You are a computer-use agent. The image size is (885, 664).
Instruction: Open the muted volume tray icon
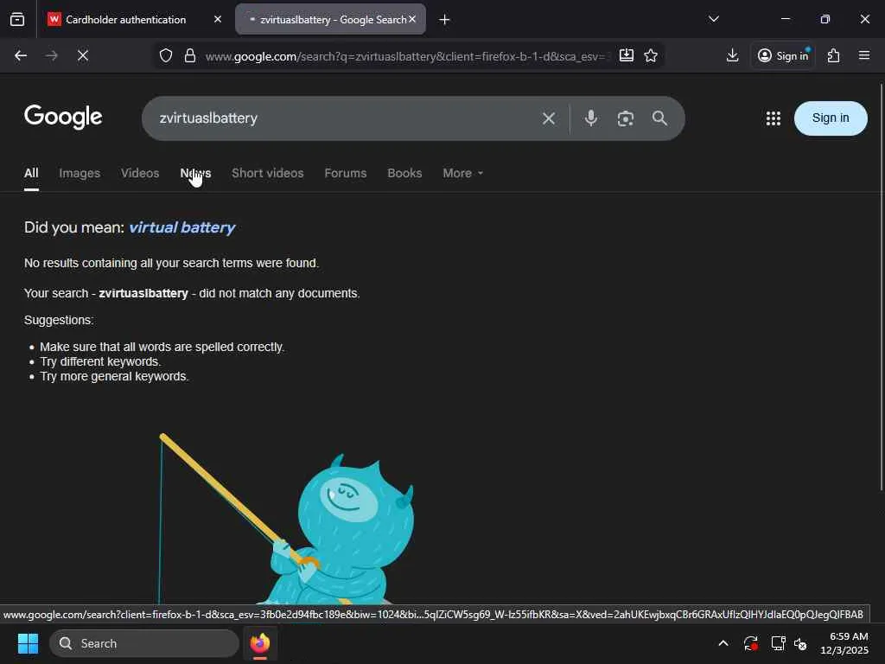click(800, 643)
